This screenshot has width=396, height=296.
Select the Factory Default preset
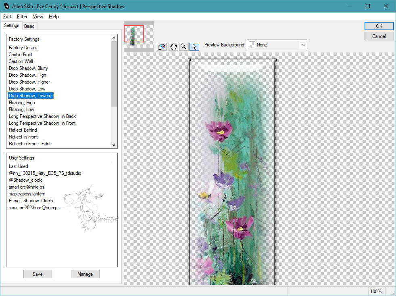(x=23, y=48)
